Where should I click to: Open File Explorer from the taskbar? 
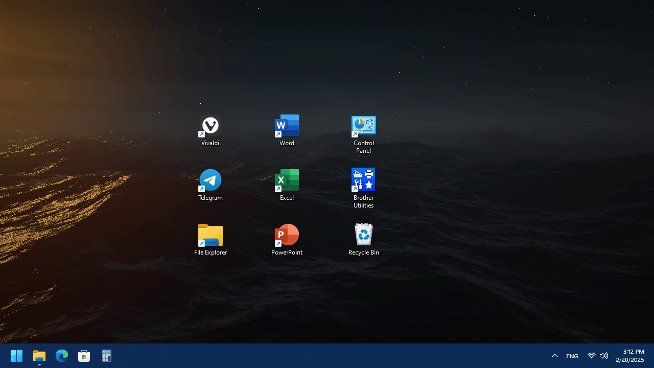pyautogui.click(x=39, y=356)
